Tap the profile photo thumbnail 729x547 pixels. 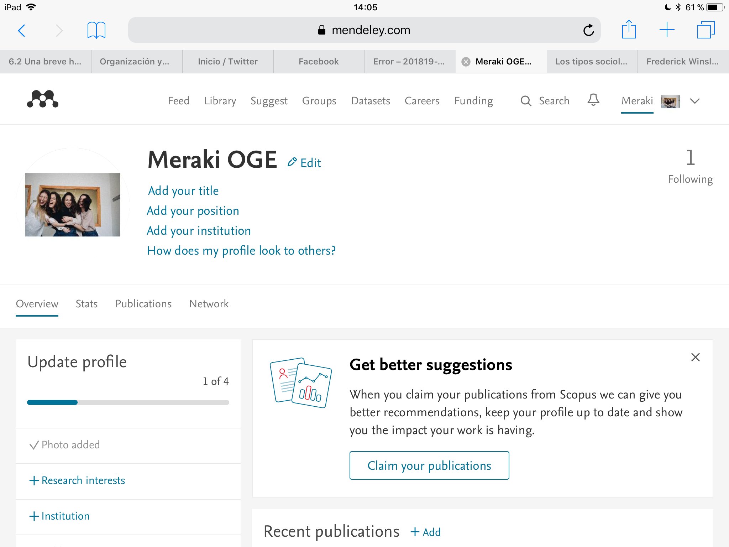(73, 205)
